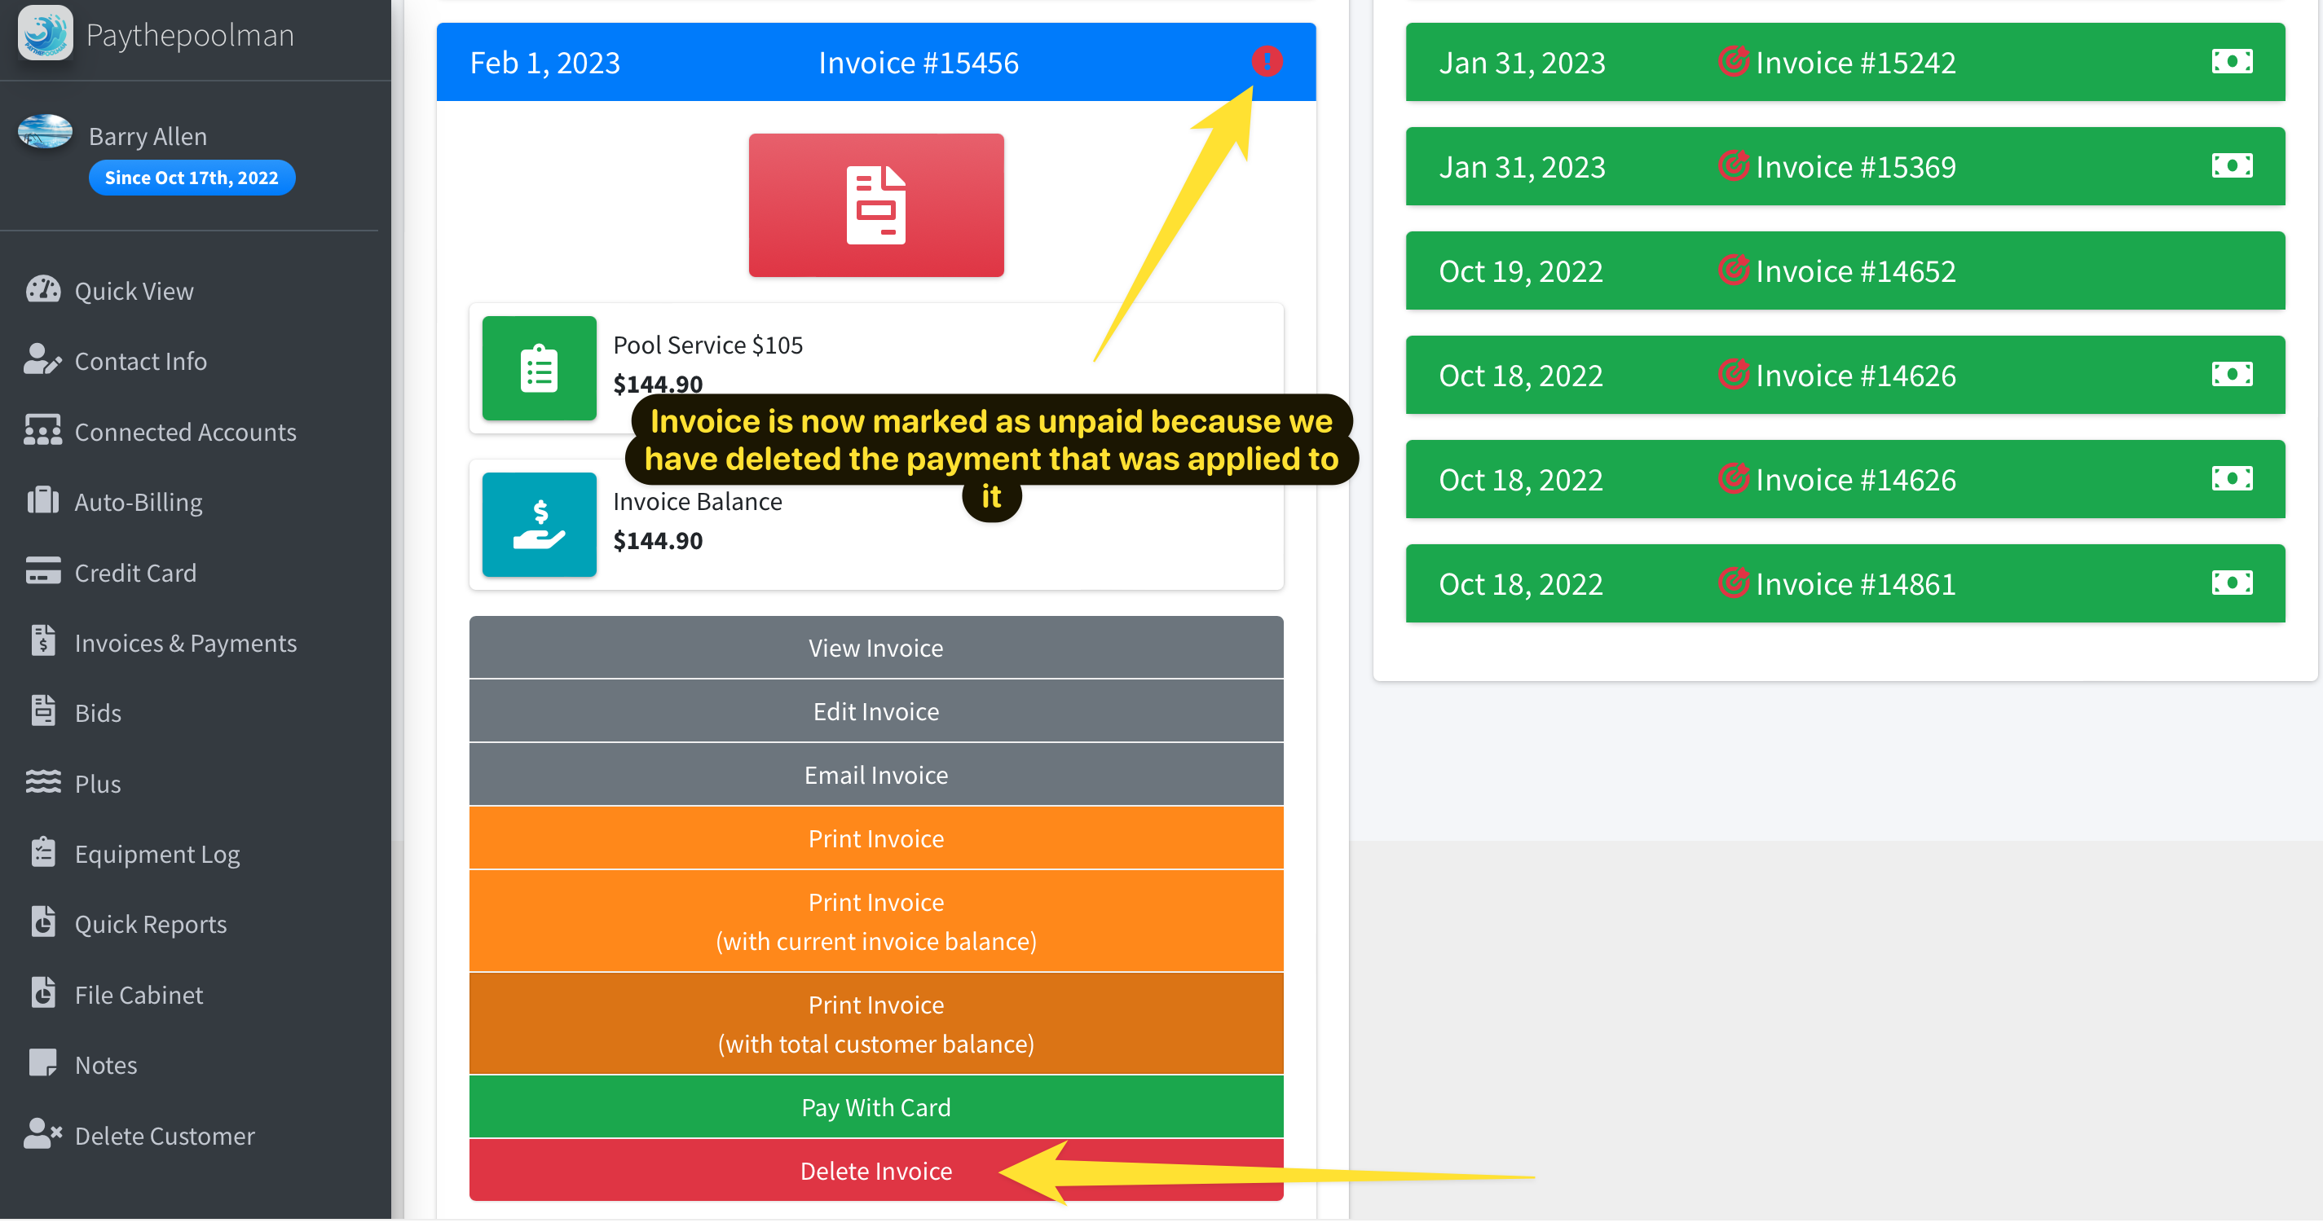Click the cash icon on Invoice #15242

(x=2231, y=62)
